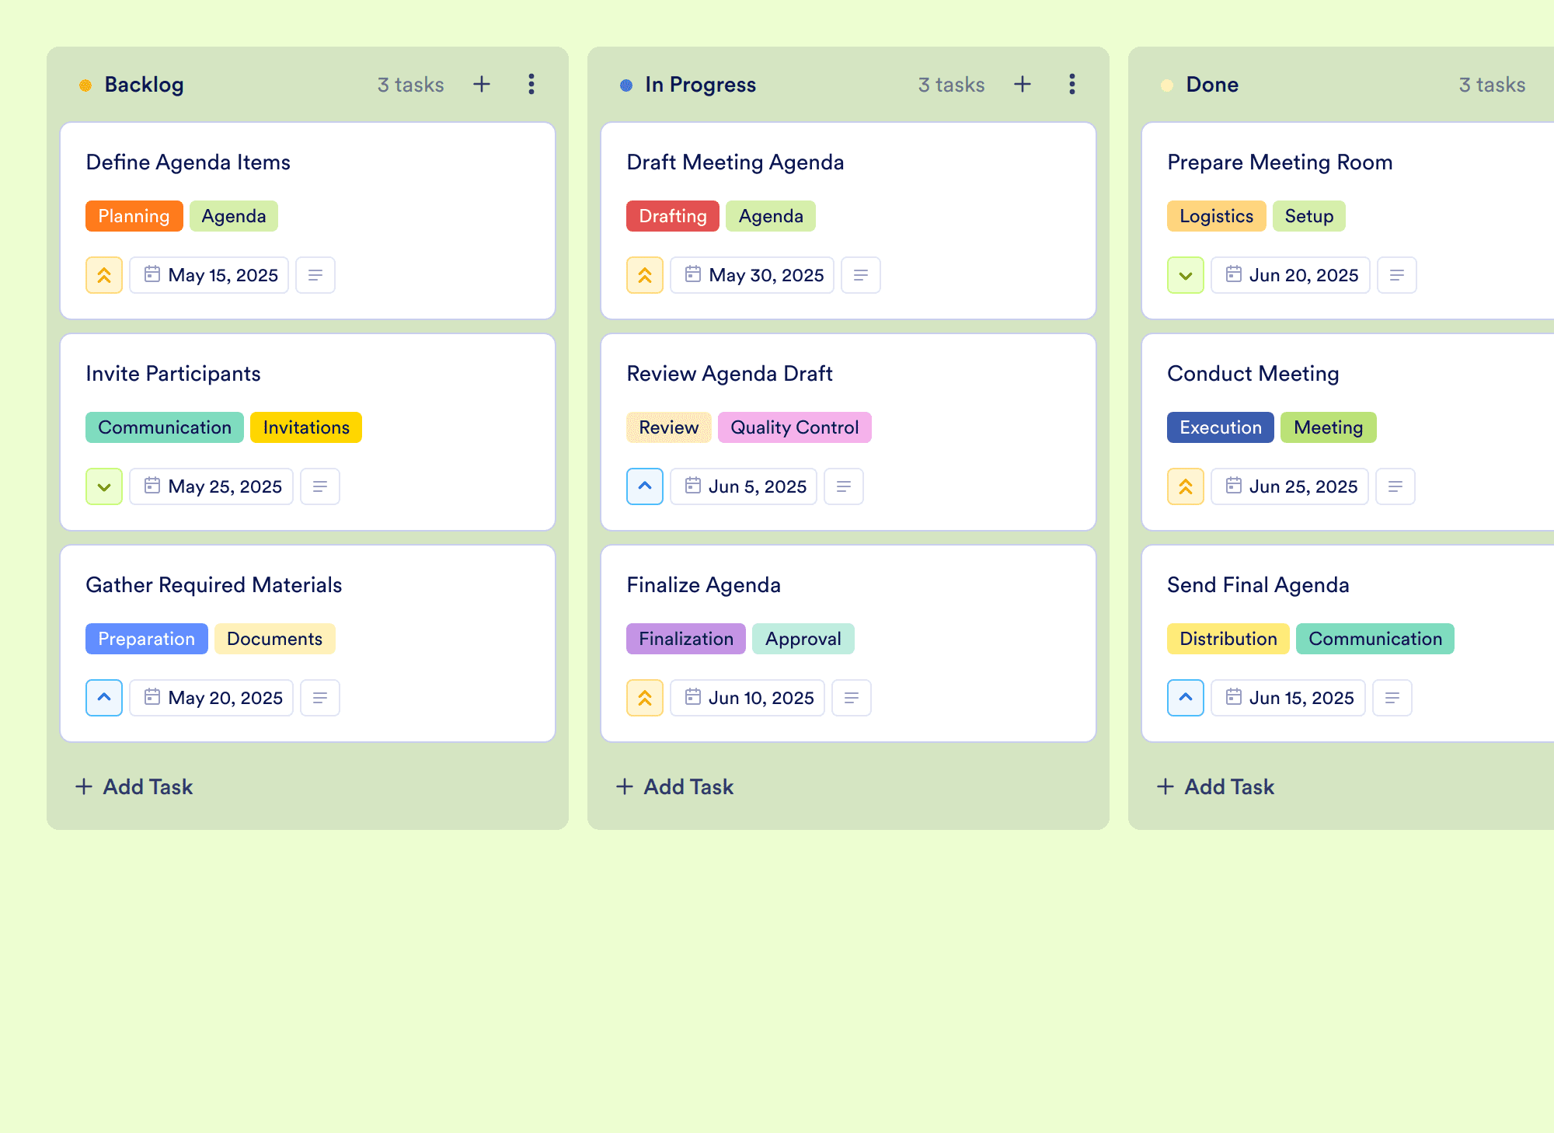Open the Jun 10, 2025 due date picker
Screen dimensions: 1554x1133
(747, 698)
